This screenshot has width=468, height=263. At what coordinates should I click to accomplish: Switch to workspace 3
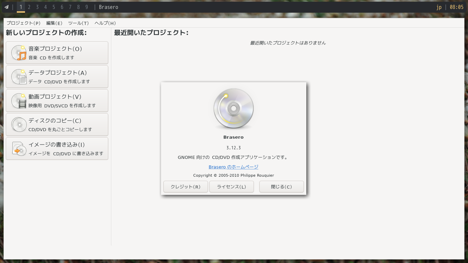(37, 7)
